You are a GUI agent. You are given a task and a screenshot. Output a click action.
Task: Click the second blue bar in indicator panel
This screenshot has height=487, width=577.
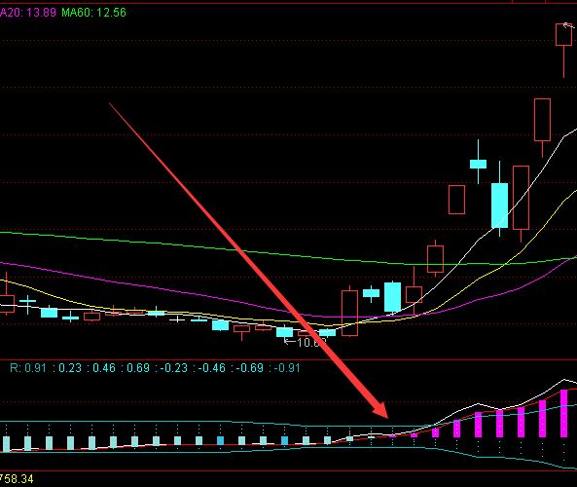click(284, 440)
